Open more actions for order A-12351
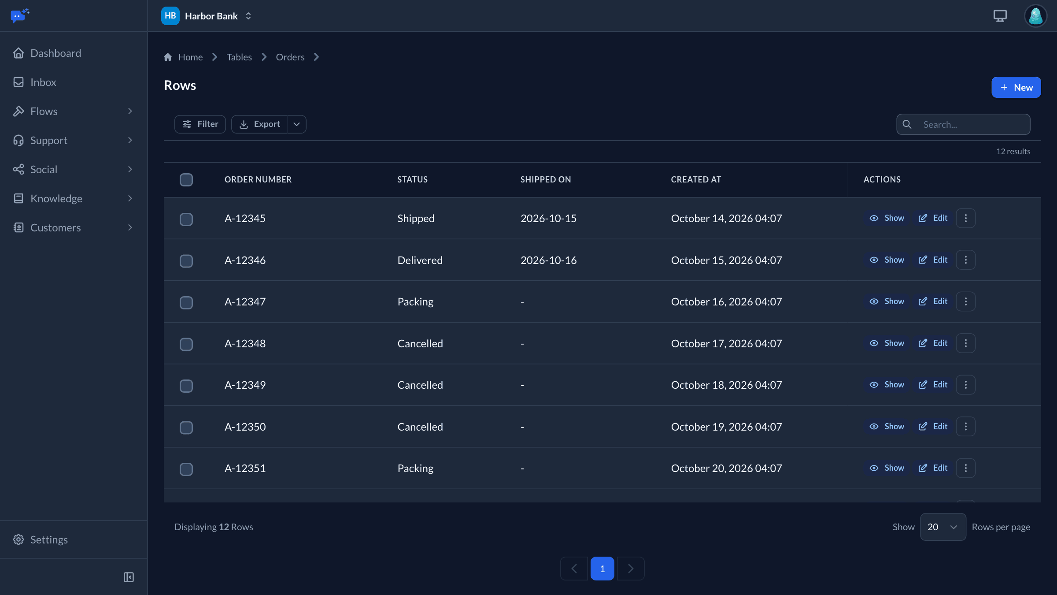Screen dimensions: 1057x595 pyautogui.click(x=965, y=468)
